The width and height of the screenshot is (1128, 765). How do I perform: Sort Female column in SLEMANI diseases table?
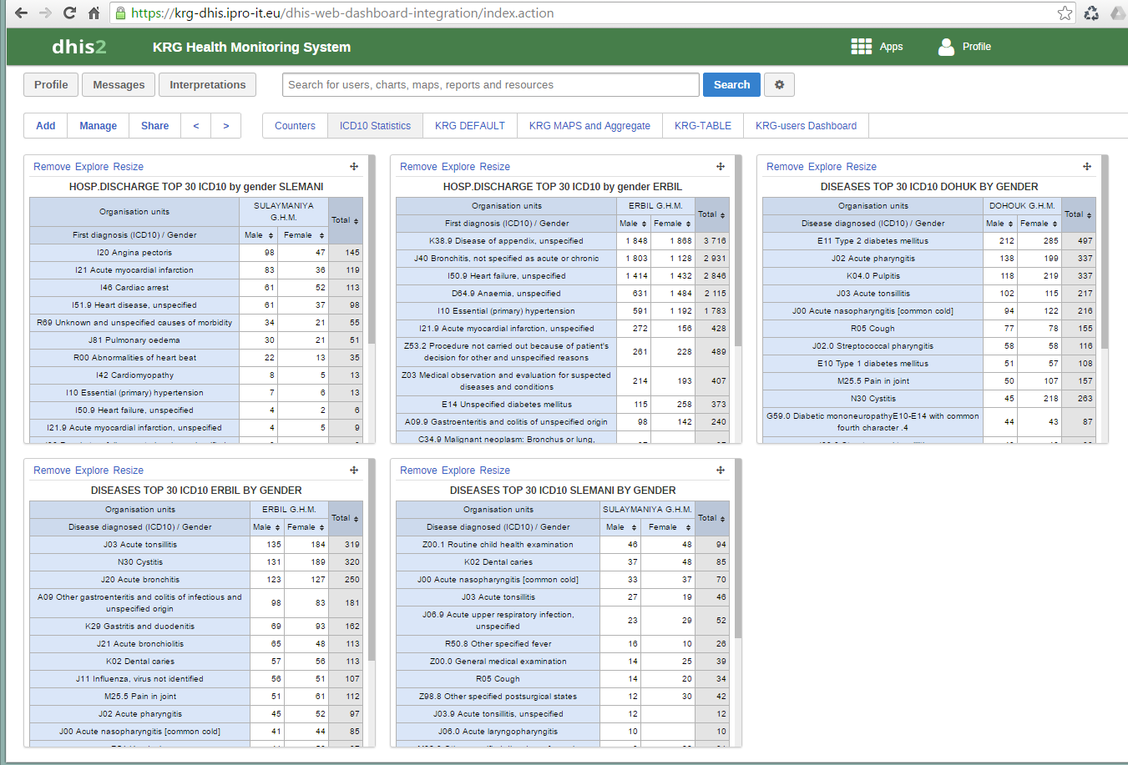click(x=669, y=527)
